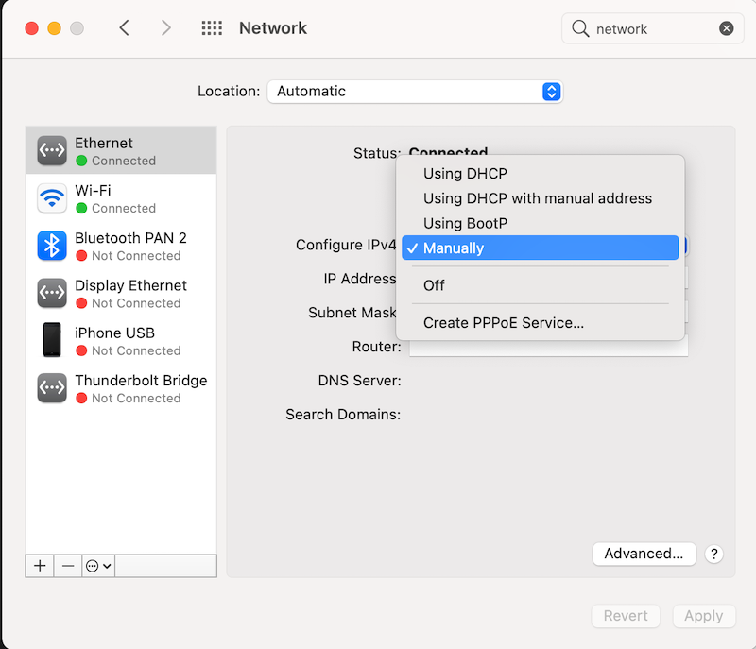Choose Using DHCP option
Viewport: 756px width, 649px height.
[540, 174]
